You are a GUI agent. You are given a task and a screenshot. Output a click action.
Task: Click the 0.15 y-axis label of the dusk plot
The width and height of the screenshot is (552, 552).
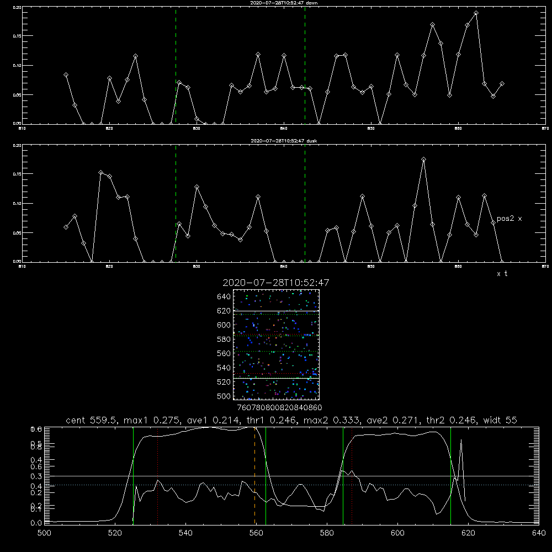(17, 174)
